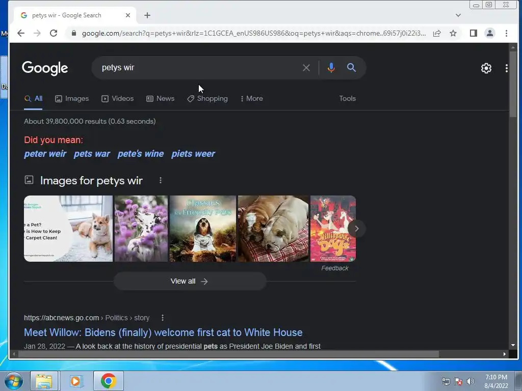This screenshot has height=391, width=522.
Task: Open the Shiba Inu carpet image
Action: [x=68, y=229]
